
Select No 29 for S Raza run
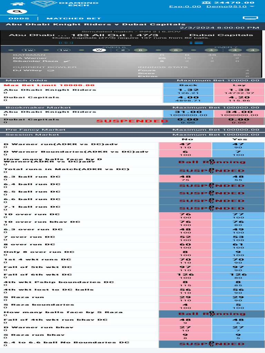[x=185, y=299]
